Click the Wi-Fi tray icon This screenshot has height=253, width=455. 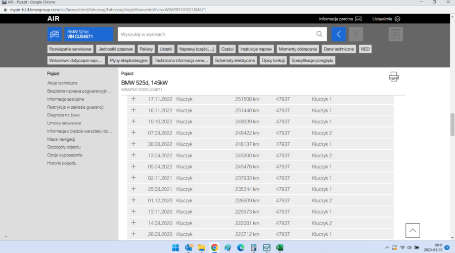(402, 248)
